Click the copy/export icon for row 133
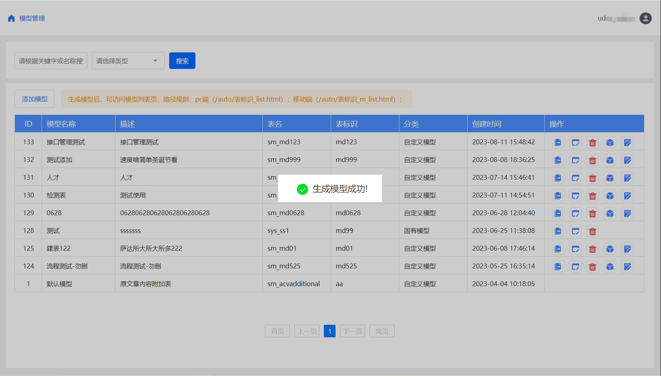 click(558, 142)
